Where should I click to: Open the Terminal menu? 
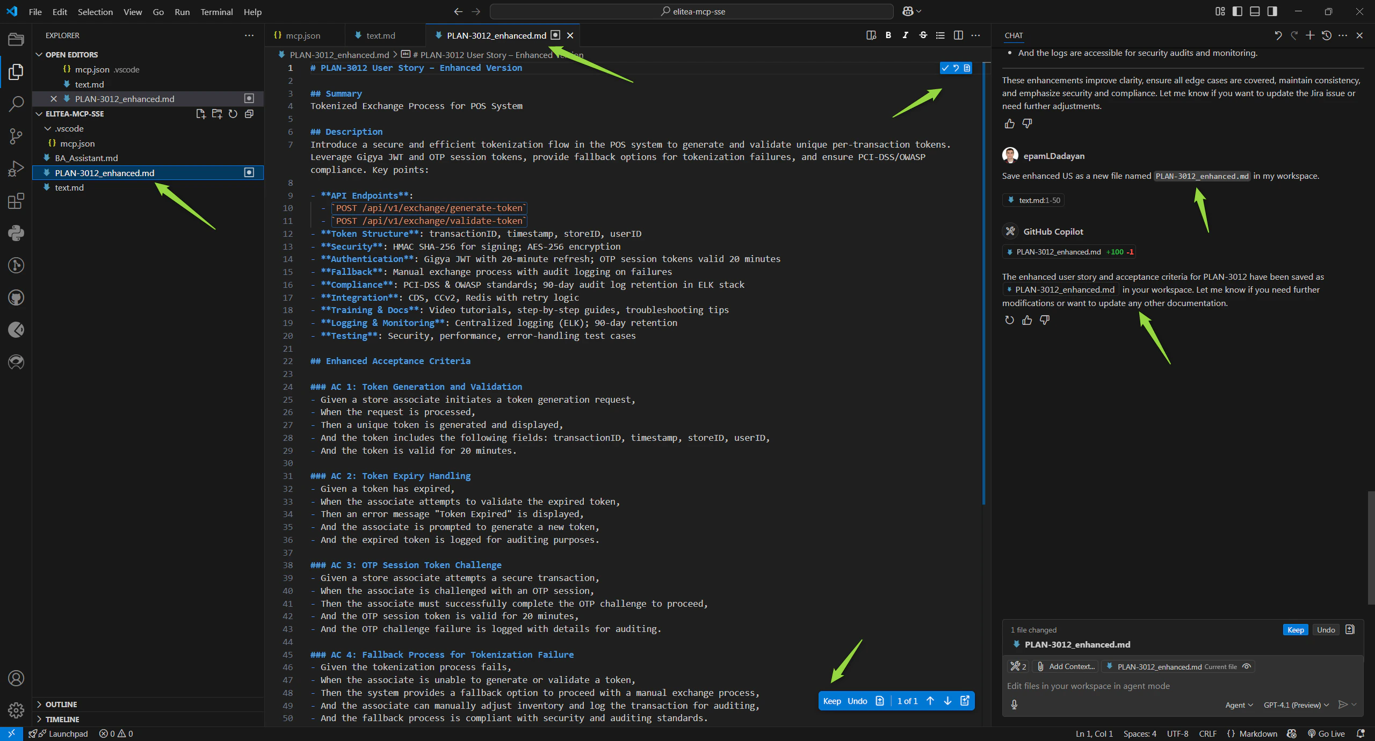pyautogui.click(x=216, y=11)
